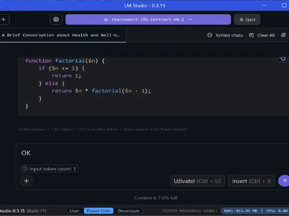289x216 pixels.
Task: Click the LM Studio version build label
Action: pyautogui.click(x=23, y=211)
